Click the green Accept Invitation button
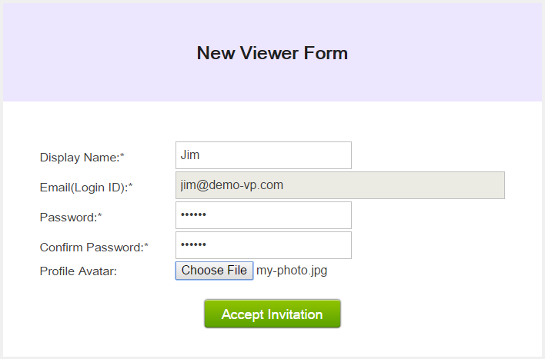This screenshot has height=359, width=545. point(272,314)
